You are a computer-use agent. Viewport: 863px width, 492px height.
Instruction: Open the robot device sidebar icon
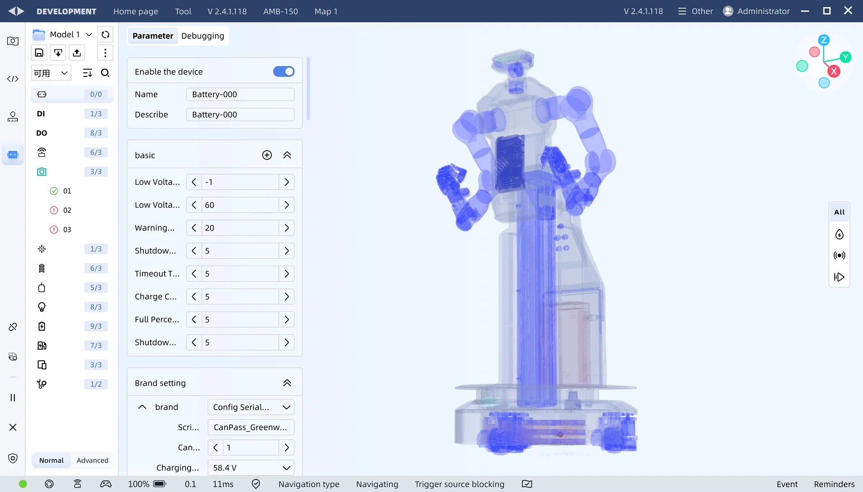(x=13, y=155)
